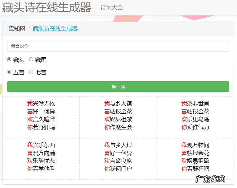Click the poem line 我荼非世间
Image resolution: width=237 pixels, height=188 pixels.
coord(195,103)
